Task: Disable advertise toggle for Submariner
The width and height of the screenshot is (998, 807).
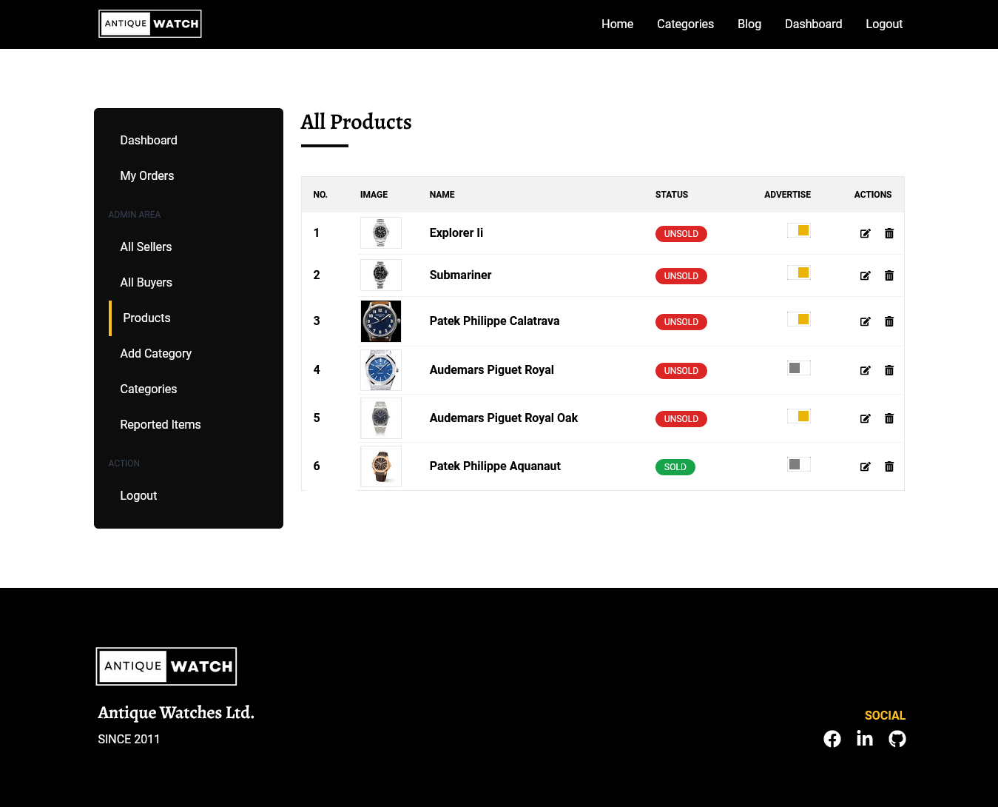Action: (x=799, y=272)
